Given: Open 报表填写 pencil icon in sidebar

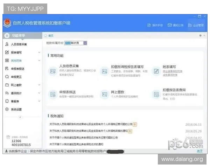Looking at the screenshot, I should tap(7, 52).
